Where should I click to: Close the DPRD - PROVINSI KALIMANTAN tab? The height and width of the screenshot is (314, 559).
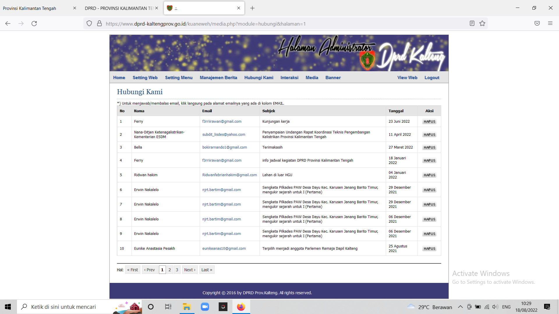[x=157, y=8]
